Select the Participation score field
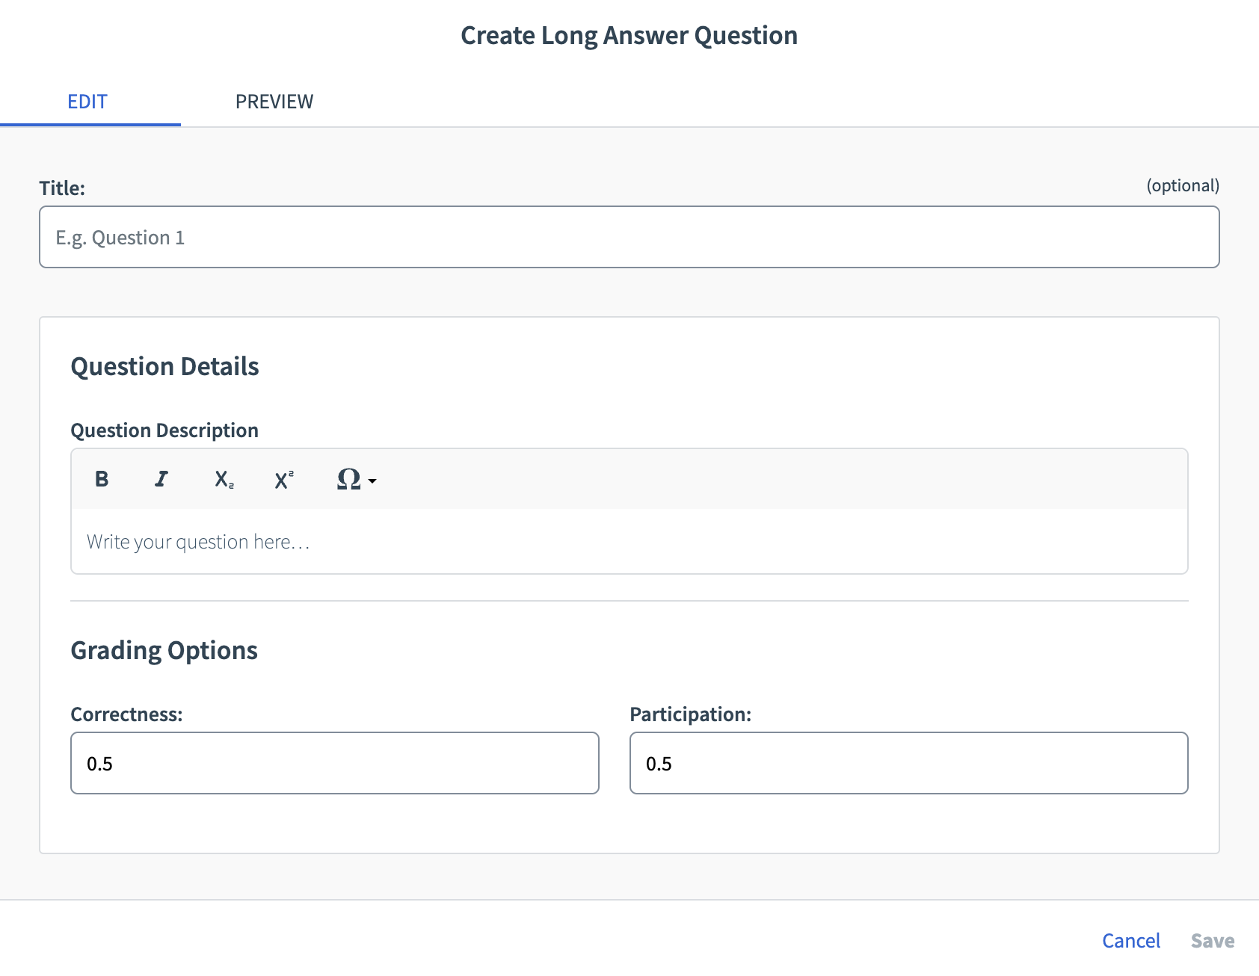 coord(908,763)
